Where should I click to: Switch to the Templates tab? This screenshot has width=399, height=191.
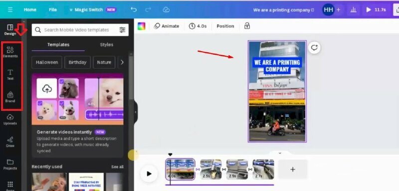pos(58,45)
